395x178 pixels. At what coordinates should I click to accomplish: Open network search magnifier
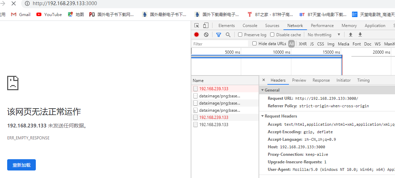click(x=228, y=35)
